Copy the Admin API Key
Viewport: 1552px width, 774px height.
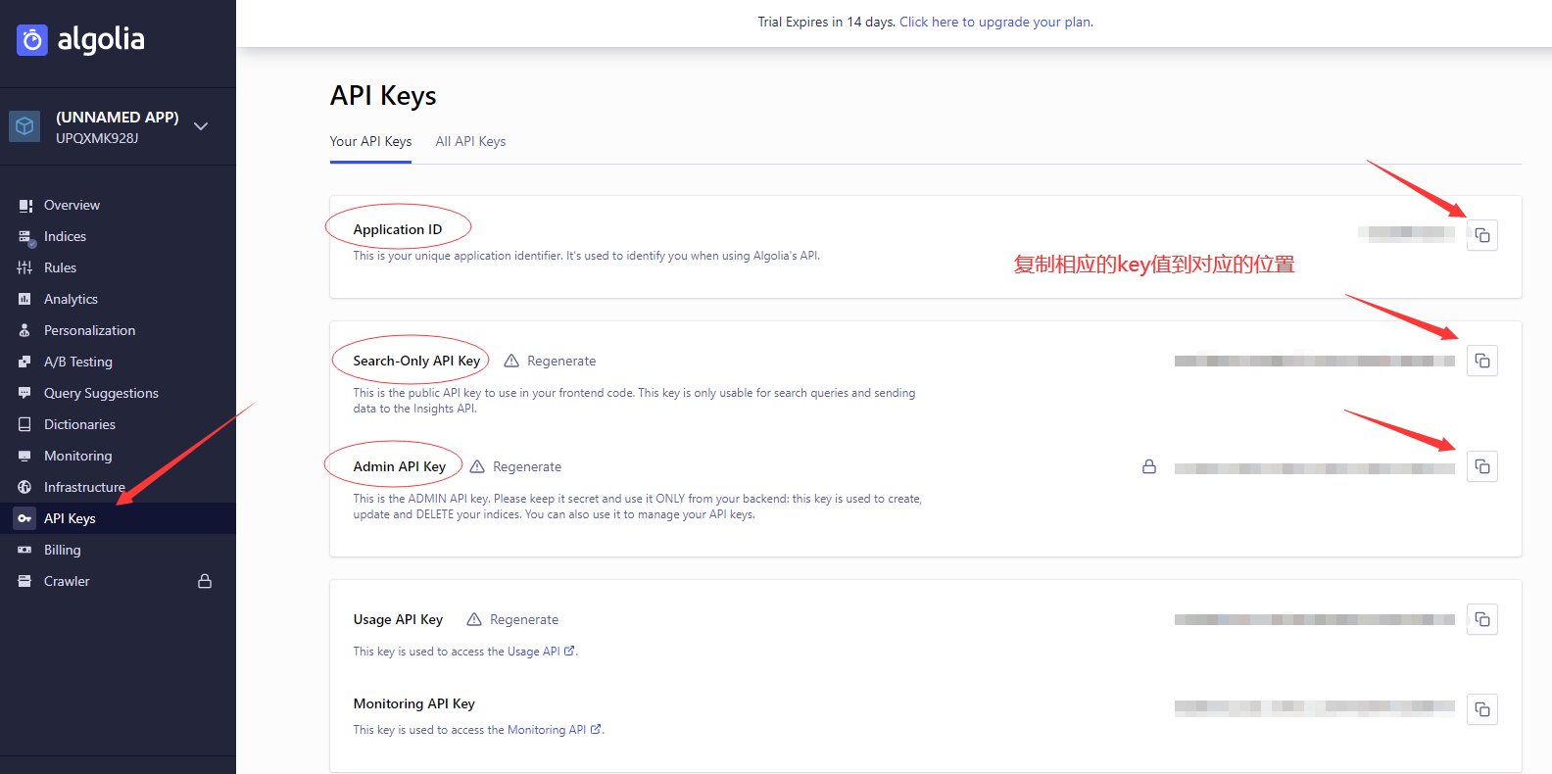(1481, 466)
